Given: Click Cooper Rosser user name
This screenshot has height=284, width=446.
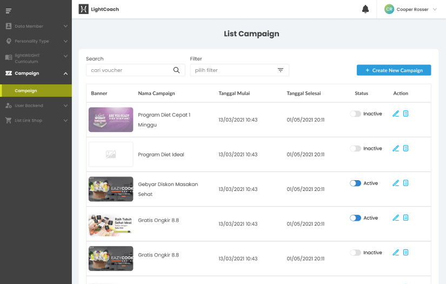Looking at the screenshot, I should 412,9.
